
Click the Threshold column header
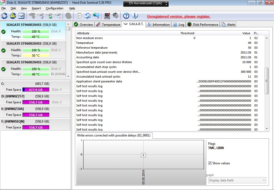point(168,33)
